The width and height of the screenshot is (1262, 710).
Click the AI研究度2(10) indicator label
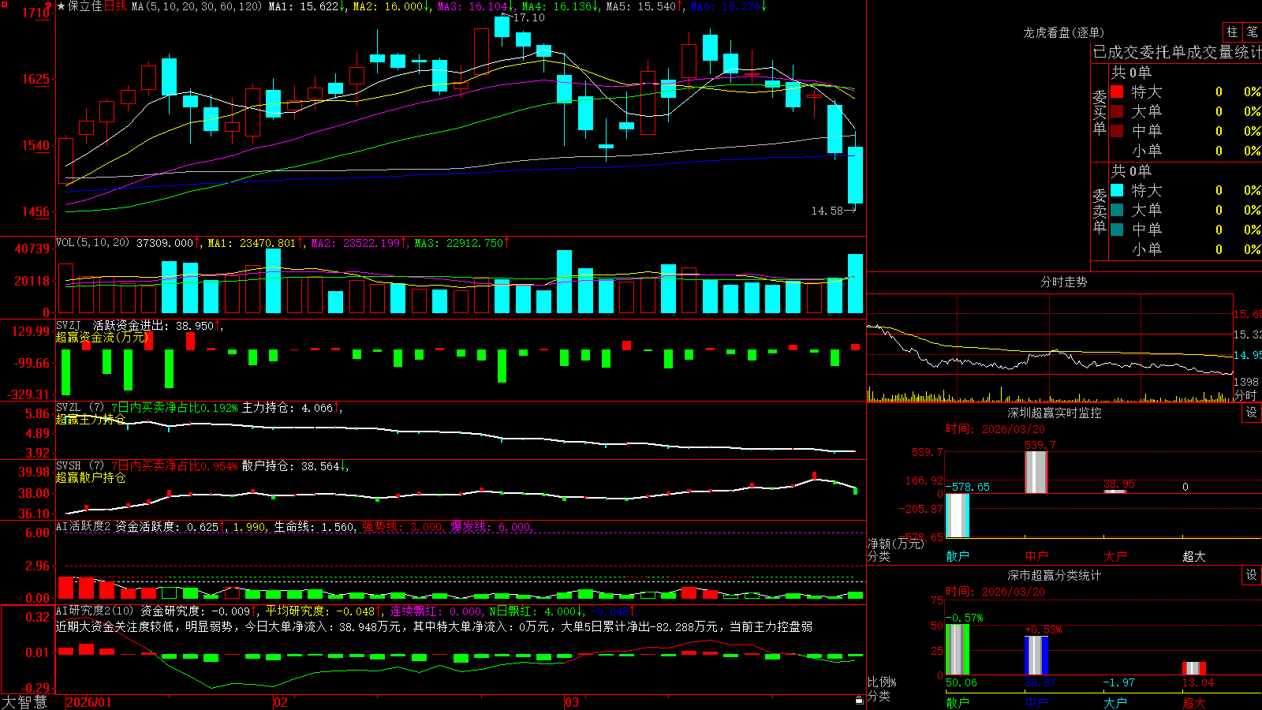tap(95, 611)
